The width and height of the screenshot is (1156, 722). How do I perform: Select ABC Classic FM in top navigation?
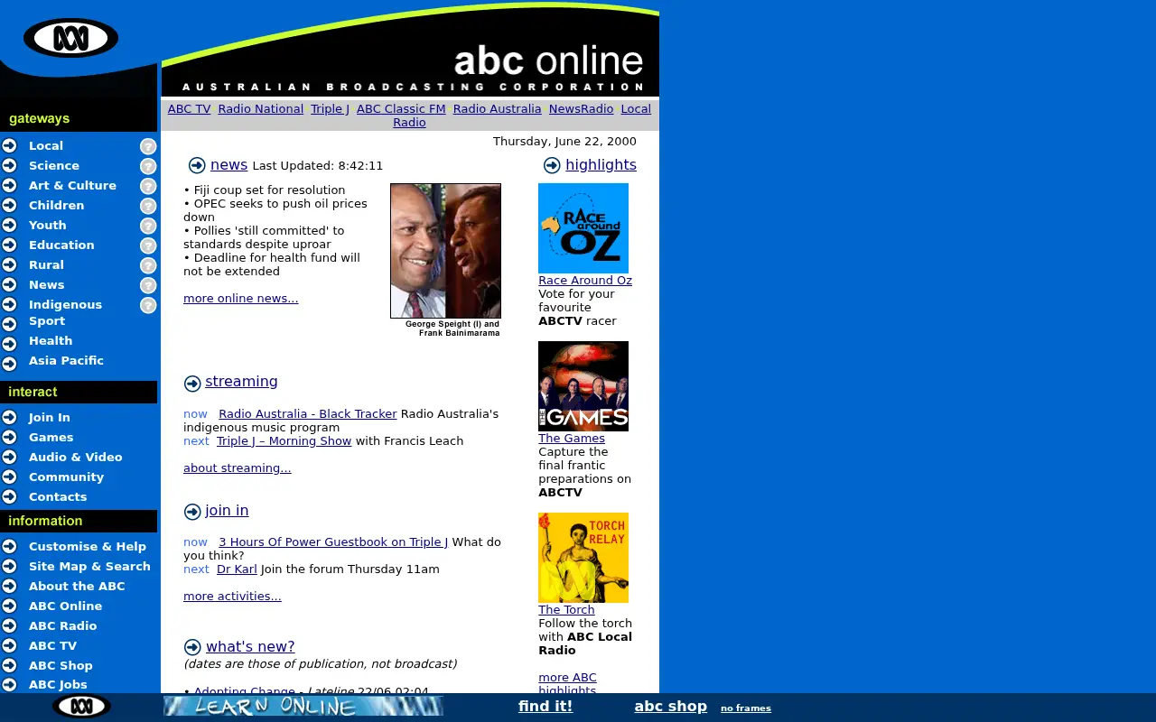pos(401,108)
